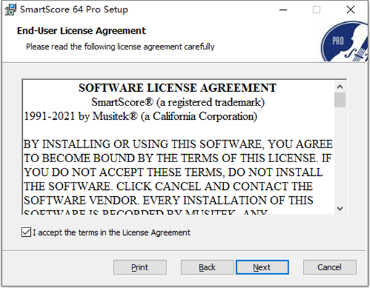370x288 pixels.
Task: Click the "Please read the following license" subtitle
Action: tap(120, 46)
